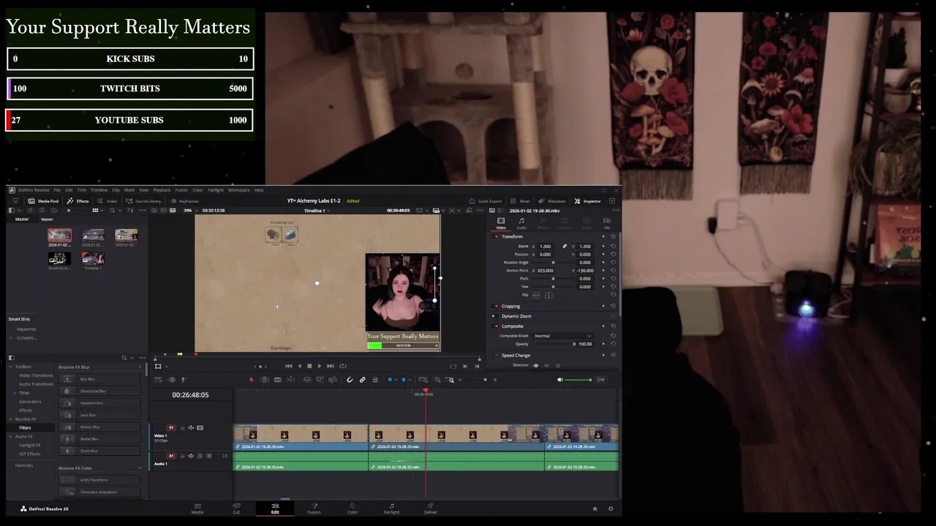Viewport: 936px width, 526px height.
Task: Open the Metadata panel
Action: pos(552,201)
